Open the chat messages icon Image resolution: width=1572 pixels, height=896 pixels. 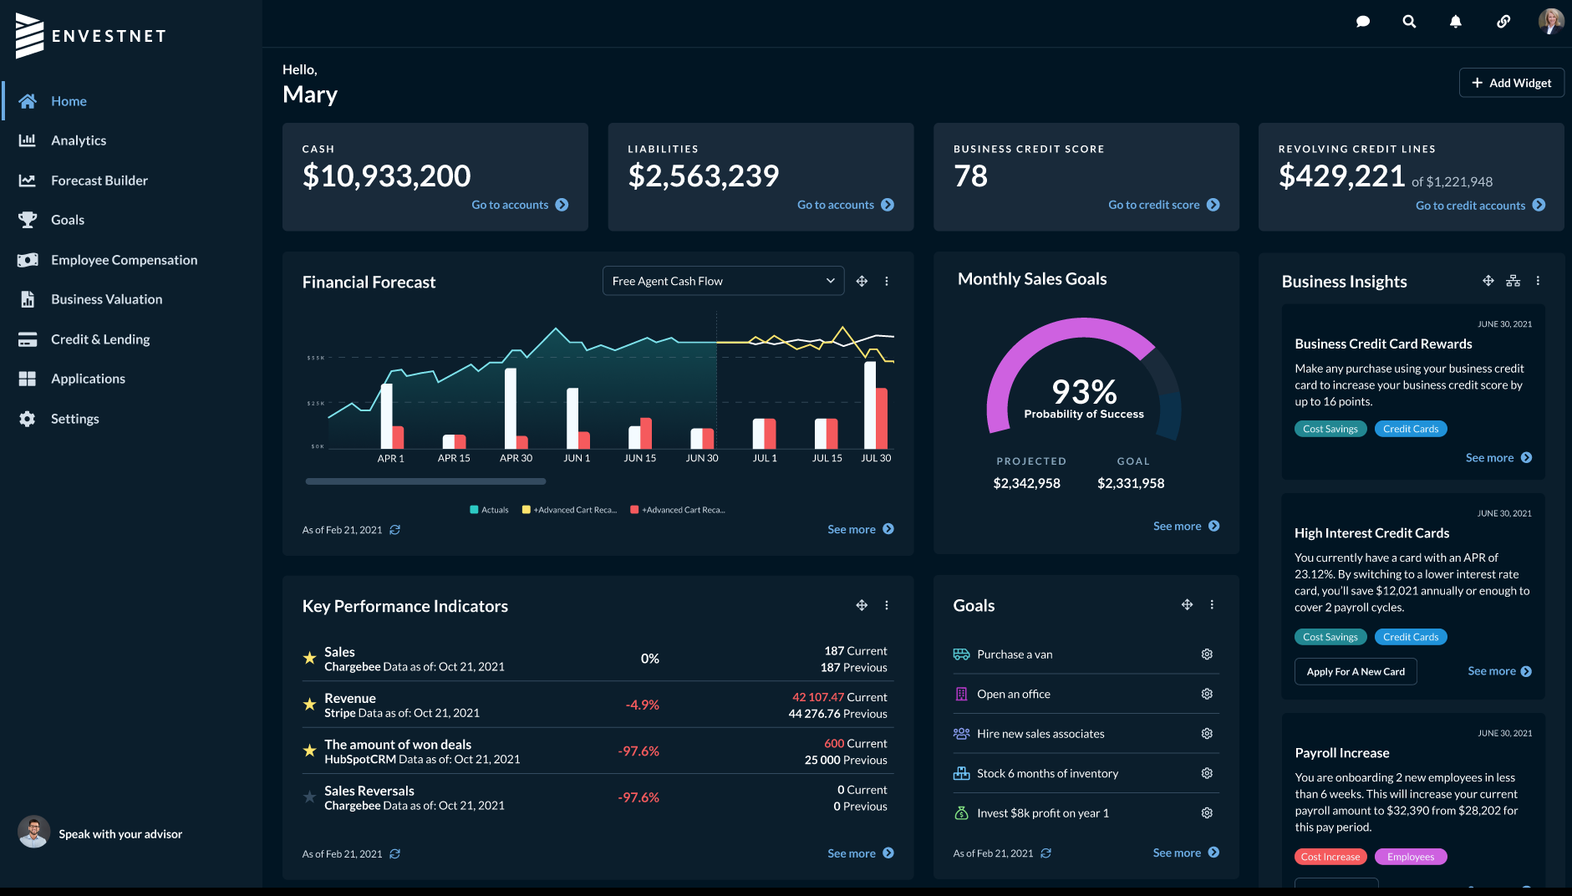coord(1363,22)
